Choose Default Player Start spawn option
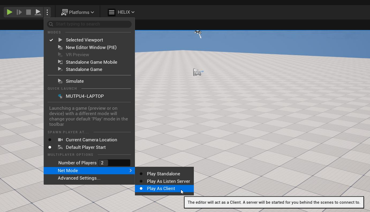370x212 pixels. (x=86, y=147)
